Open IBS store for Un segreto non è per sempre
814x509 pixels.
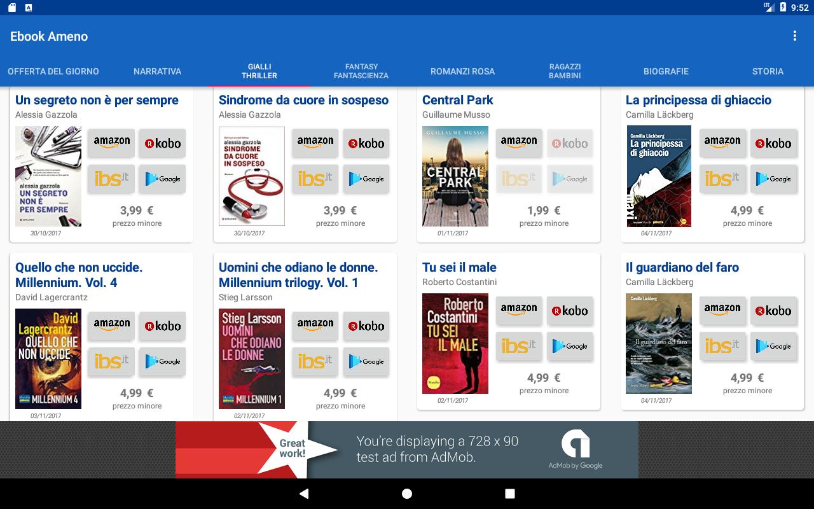pos(112,179)
